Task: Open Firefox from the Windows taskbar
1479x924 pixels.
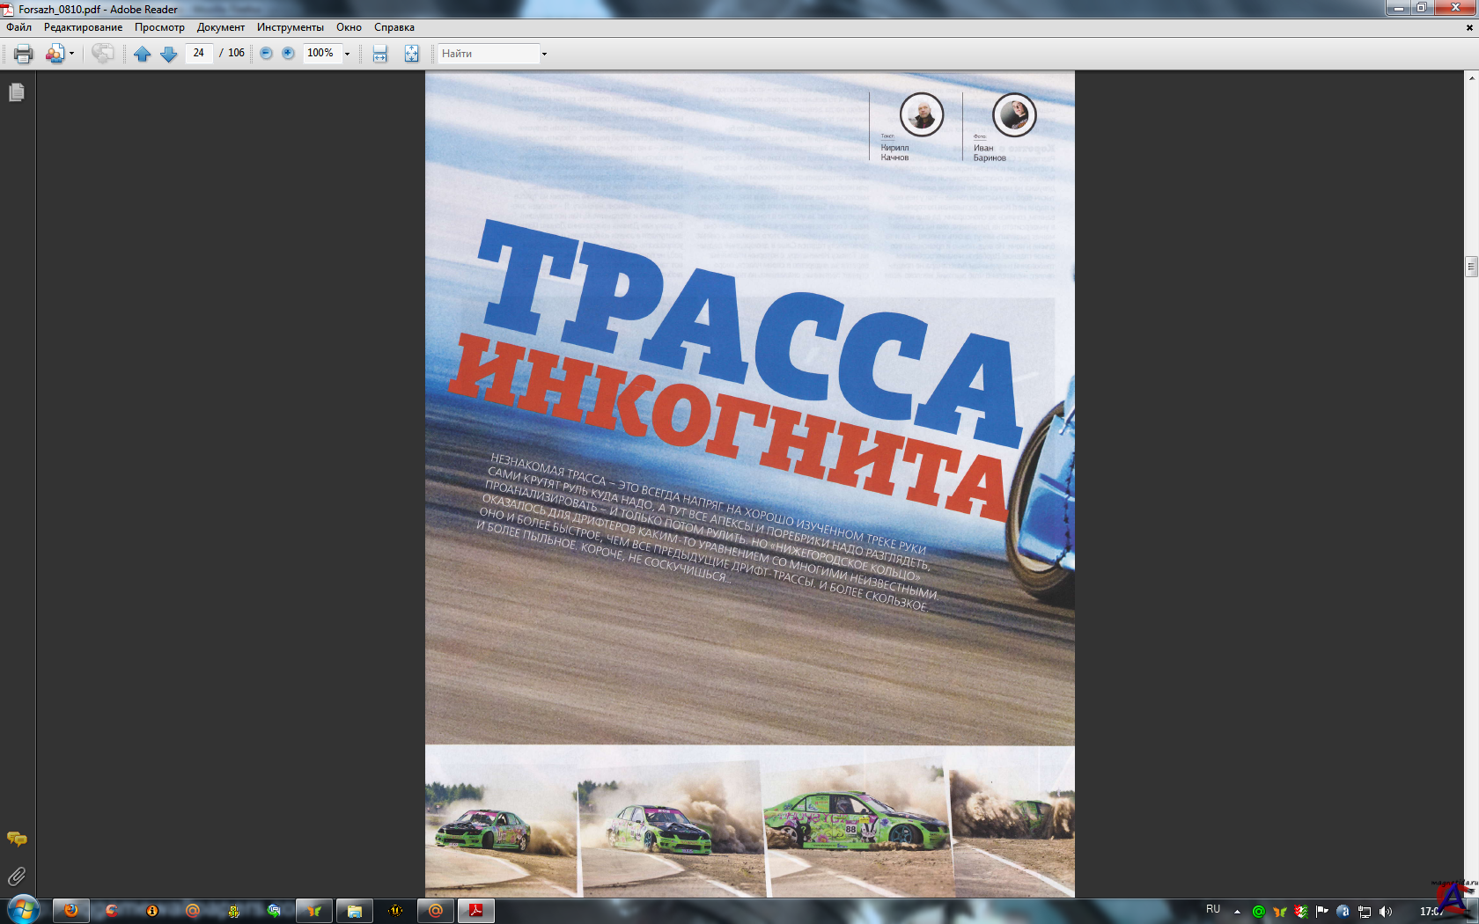Action: tap(71, 911)
